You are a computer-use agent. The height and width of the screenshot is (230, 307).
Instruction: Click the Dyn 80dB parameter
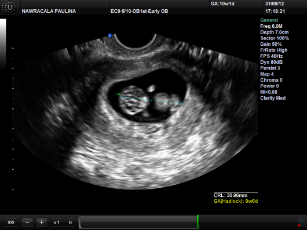[271, 62]
